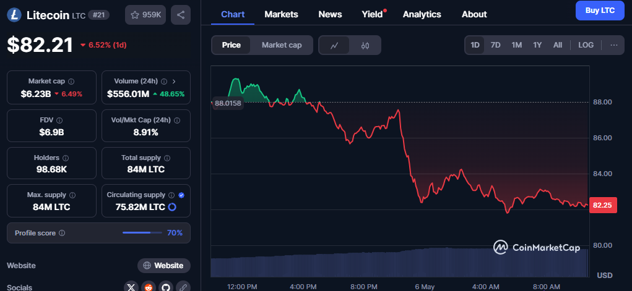Click the 8.91% Vol/Mkt Cap value
632x291 pixels.
pyautogui.click(x=146, y=132)
